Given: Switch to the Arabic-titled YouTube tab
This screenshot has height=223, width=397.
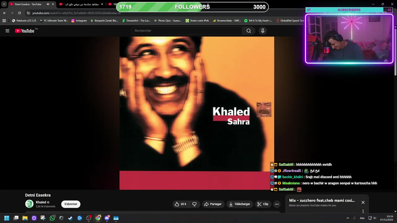Looking at the screenshot, I should click(82, 4).
